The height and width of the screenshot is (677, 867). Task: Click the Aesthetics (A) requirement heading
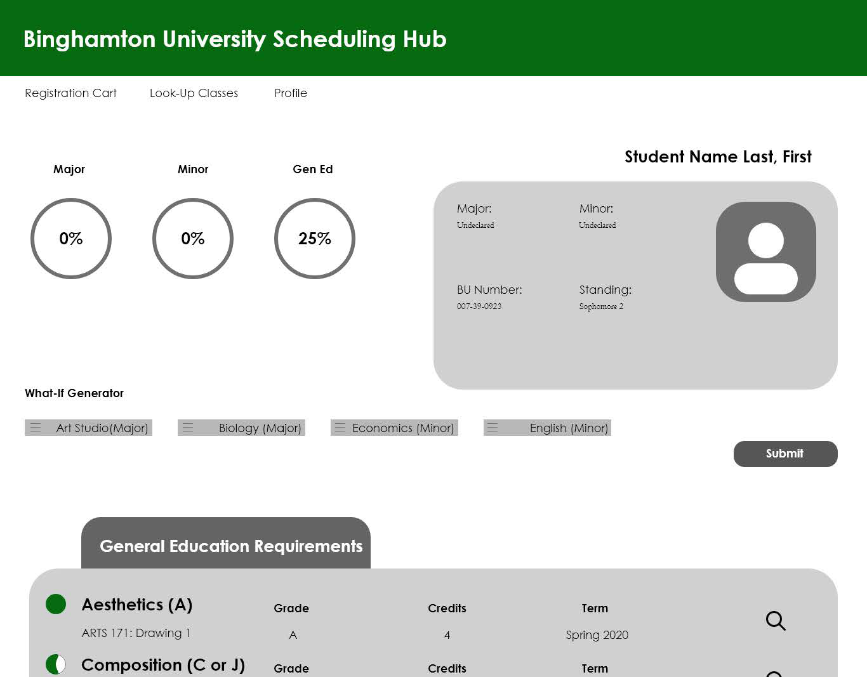pos(137,605)
